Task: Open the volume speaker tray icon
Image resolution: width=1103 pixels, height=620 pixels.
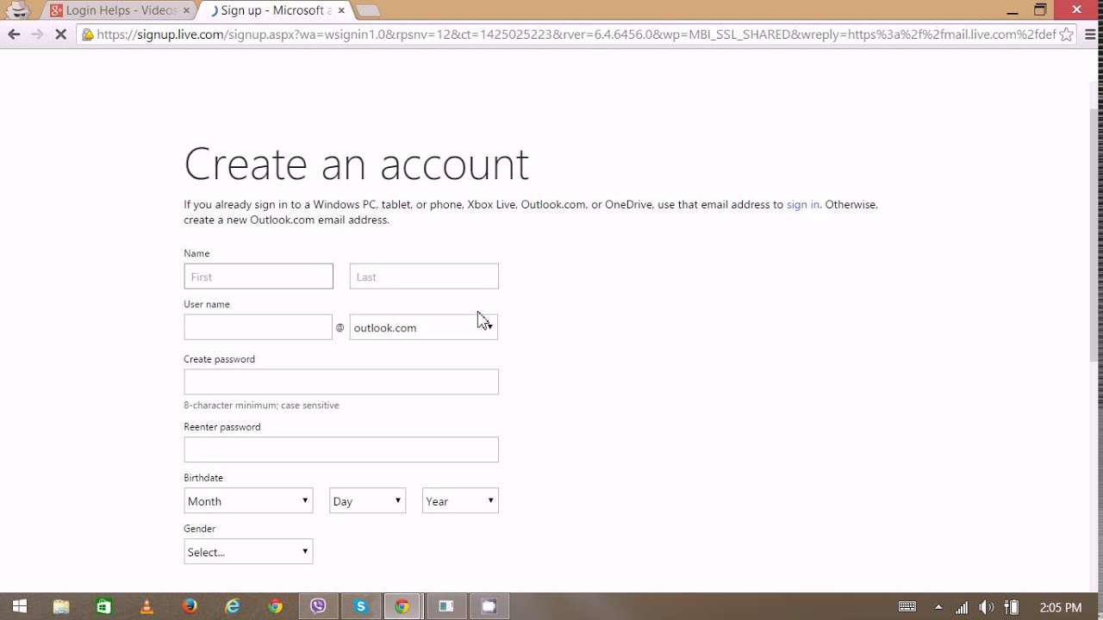Action: point(988,607)
